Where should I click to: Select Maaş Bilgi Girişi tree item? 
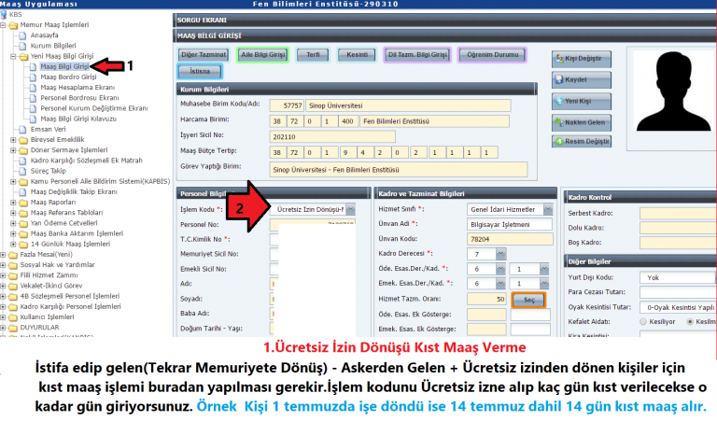(64, 66)
